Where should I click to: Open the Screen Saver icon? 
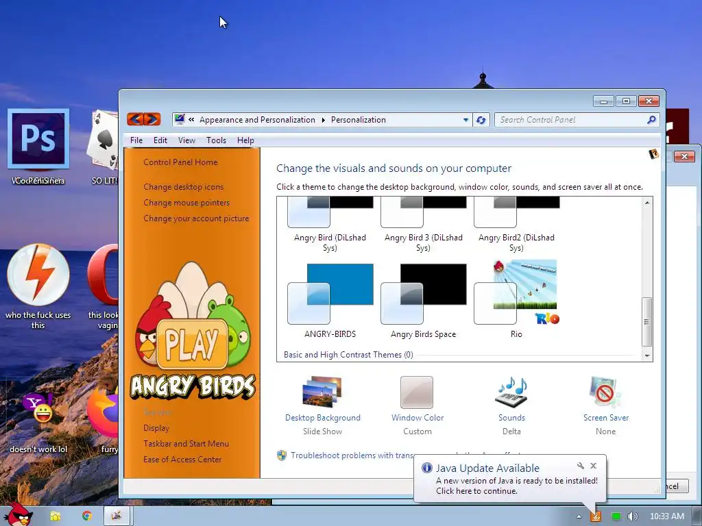[x=605, y=392]
